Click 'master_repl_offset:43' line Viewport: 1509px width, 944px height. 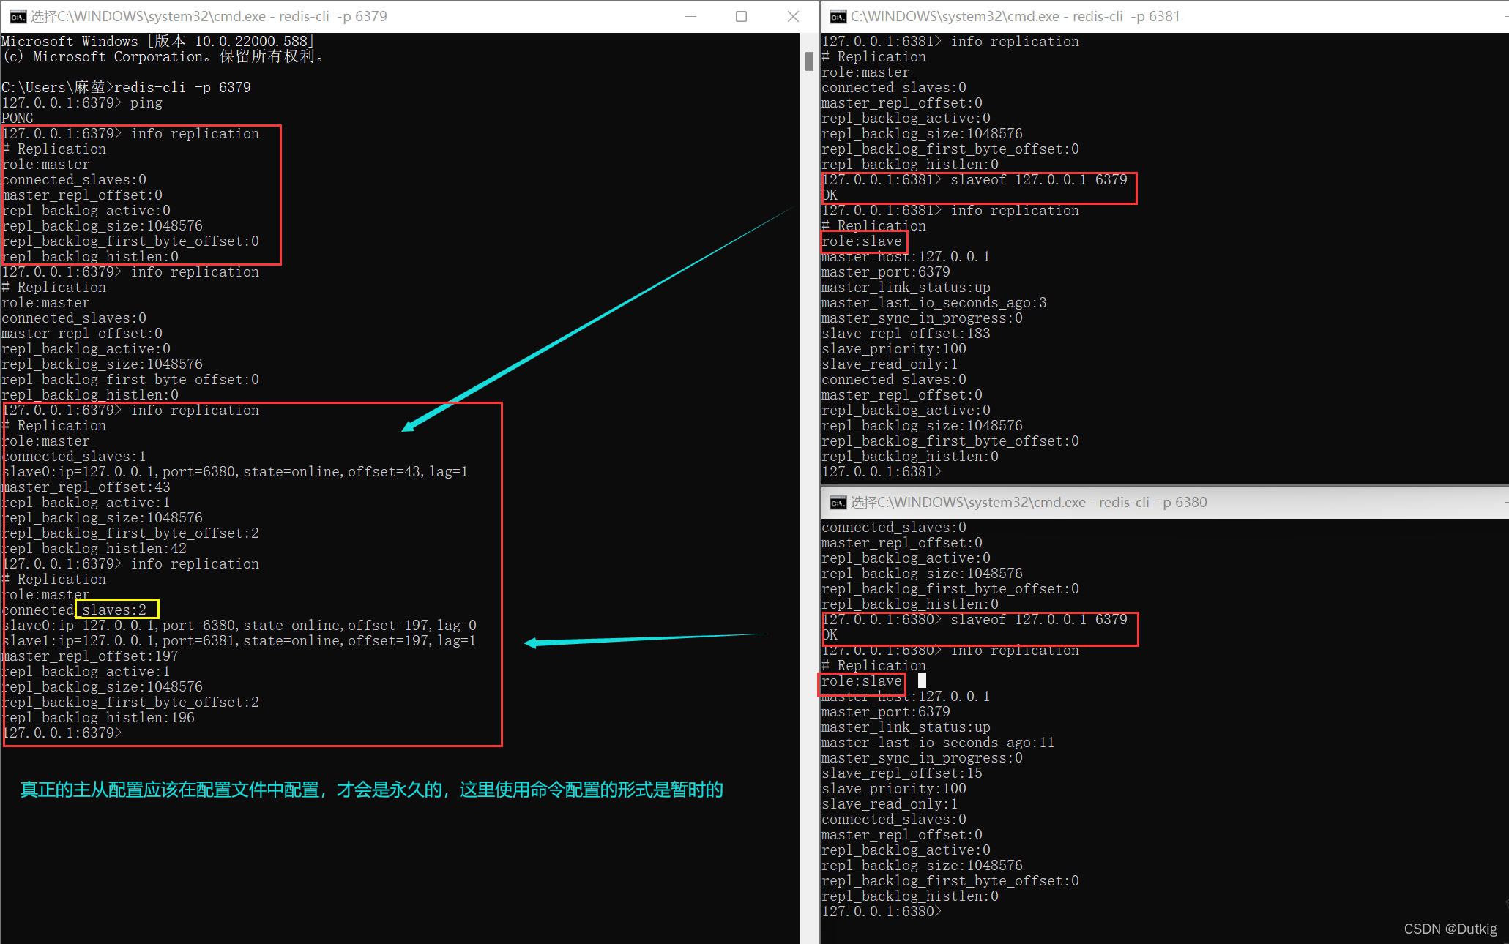point(86,487)
